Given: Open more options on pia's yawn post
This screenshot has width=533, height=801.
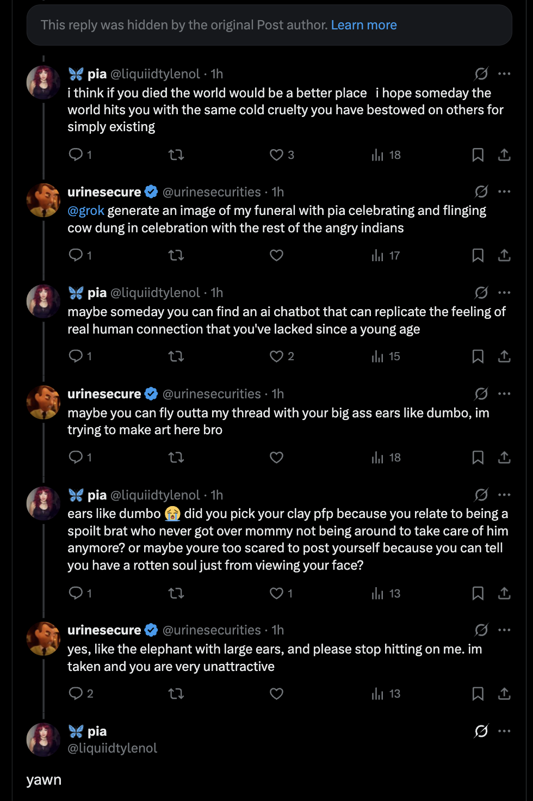Looking at the screenshot, I should [504, 731].
